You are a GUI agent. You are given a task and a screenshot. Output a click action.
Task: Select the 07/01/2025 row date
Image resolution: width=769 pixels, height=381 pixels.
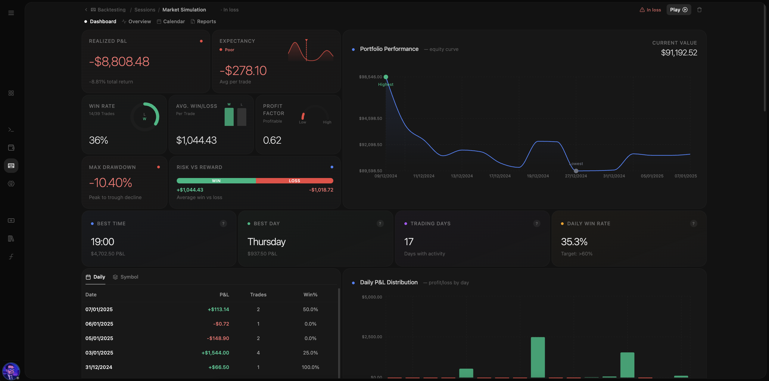point(99,309)
